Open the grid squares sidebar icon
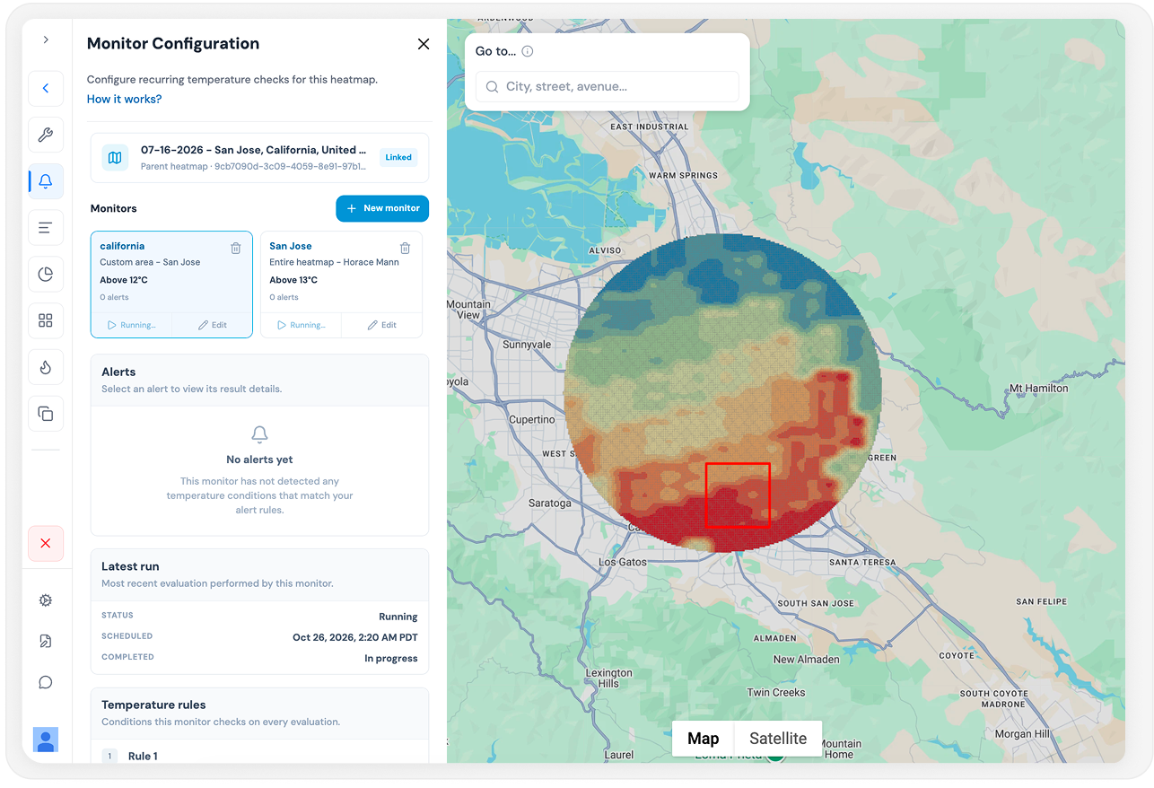This screenshot has height=788, width=1154. [46, 320]
